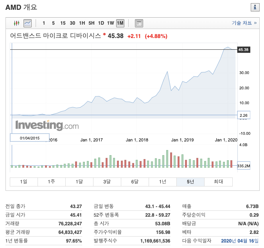Click the 배당금 value N/A (N/A)
The image size is (264, 248).
pyautogui.click(x=248, y=224)
